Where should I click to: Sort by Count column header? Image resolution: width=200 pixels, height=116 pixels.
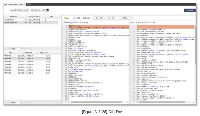pos(51,17)
